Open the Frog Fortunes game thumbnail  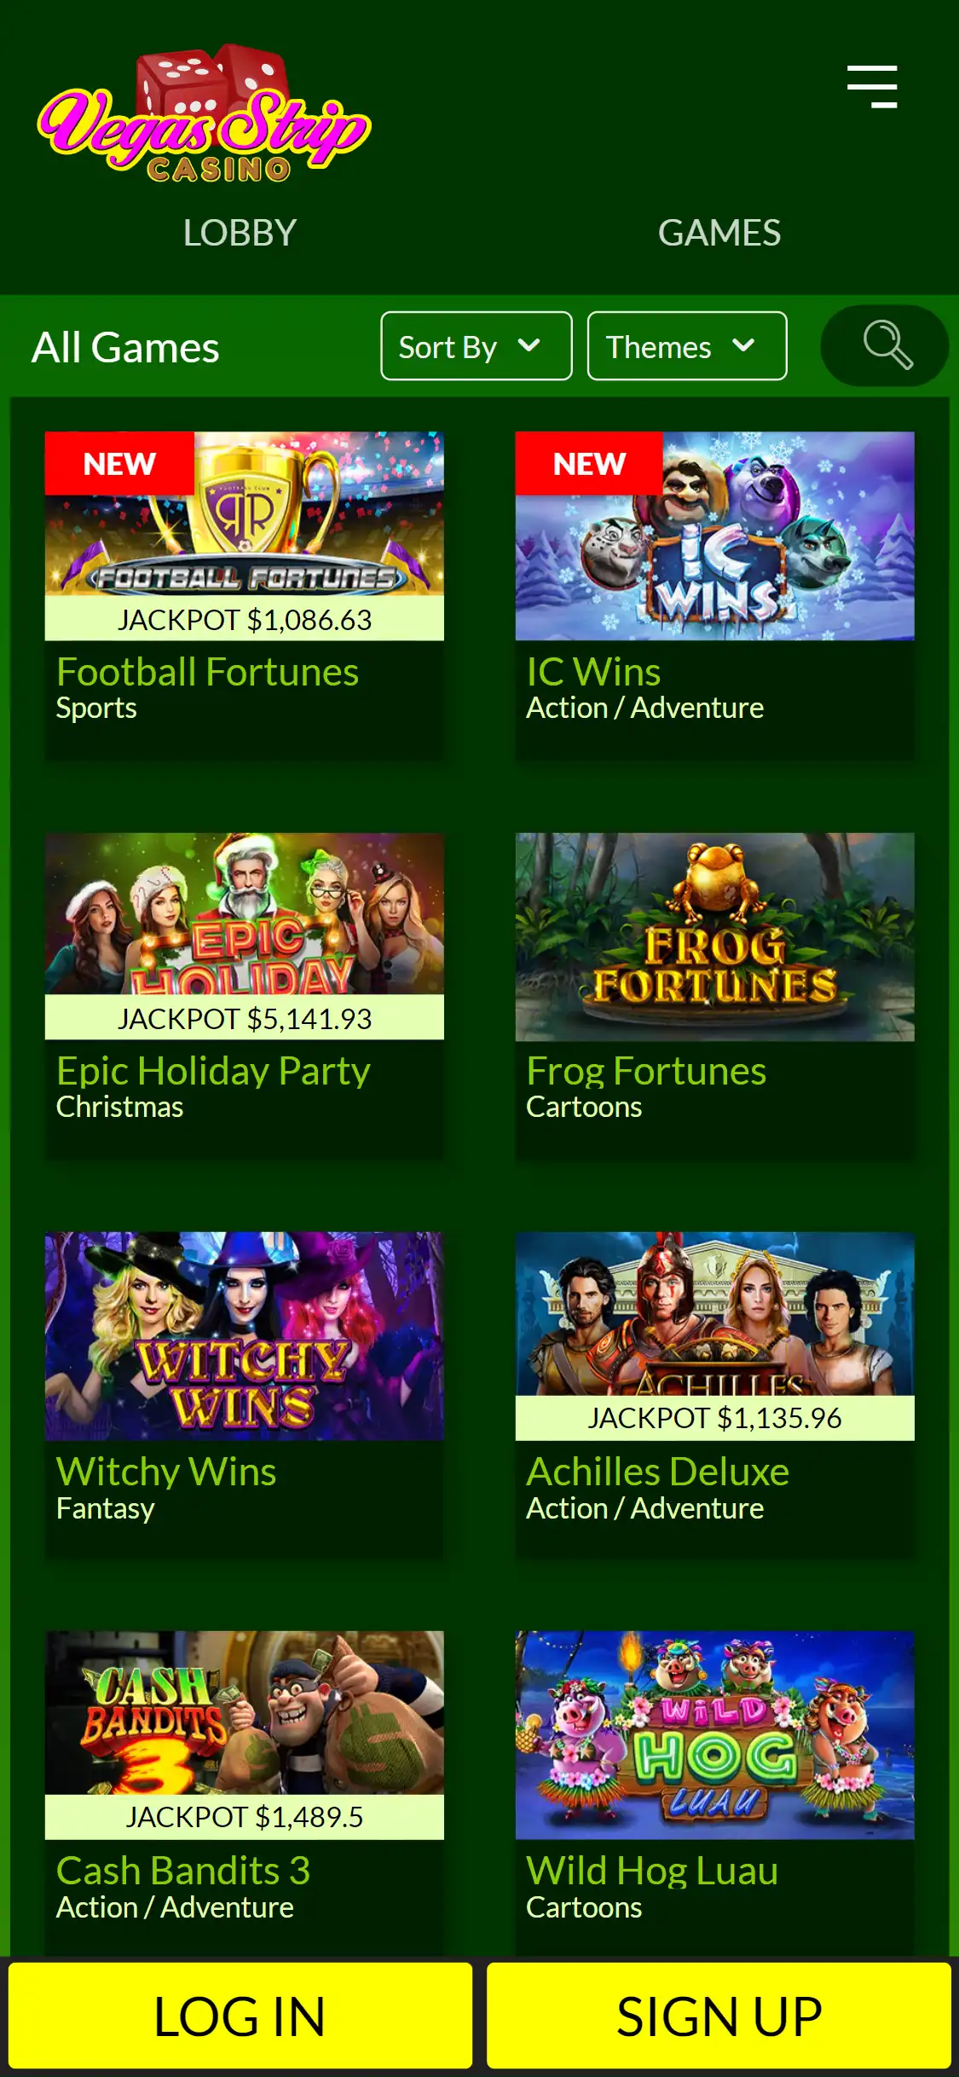coord(715,937)
